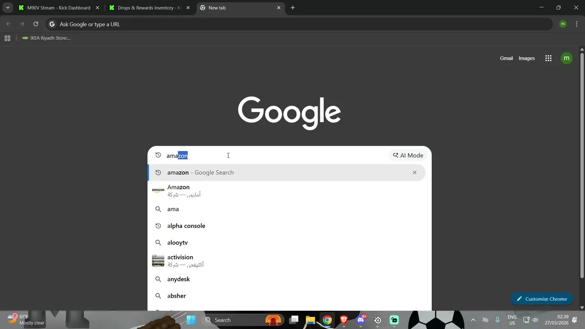Image resolution: width=585 pixels, height=329 pixels.
Task: Open the IKEA Riyadh Store bookmark
Action: point(46,38)
